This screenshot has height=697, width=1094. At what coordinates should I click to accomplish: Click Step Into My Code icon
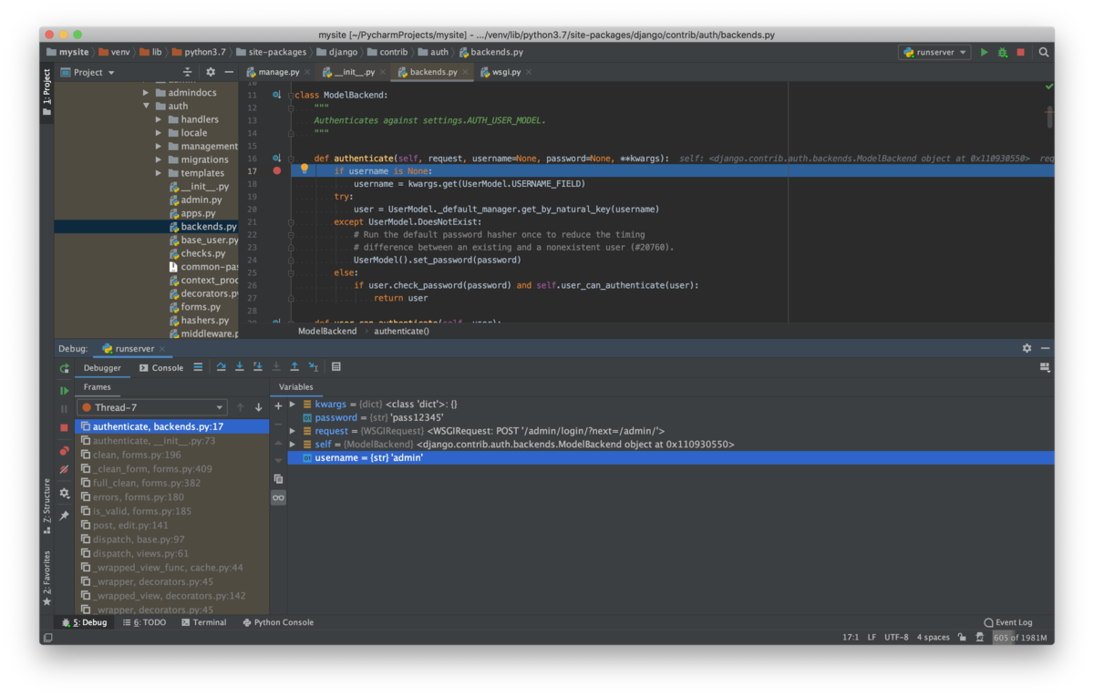(257, 367)
